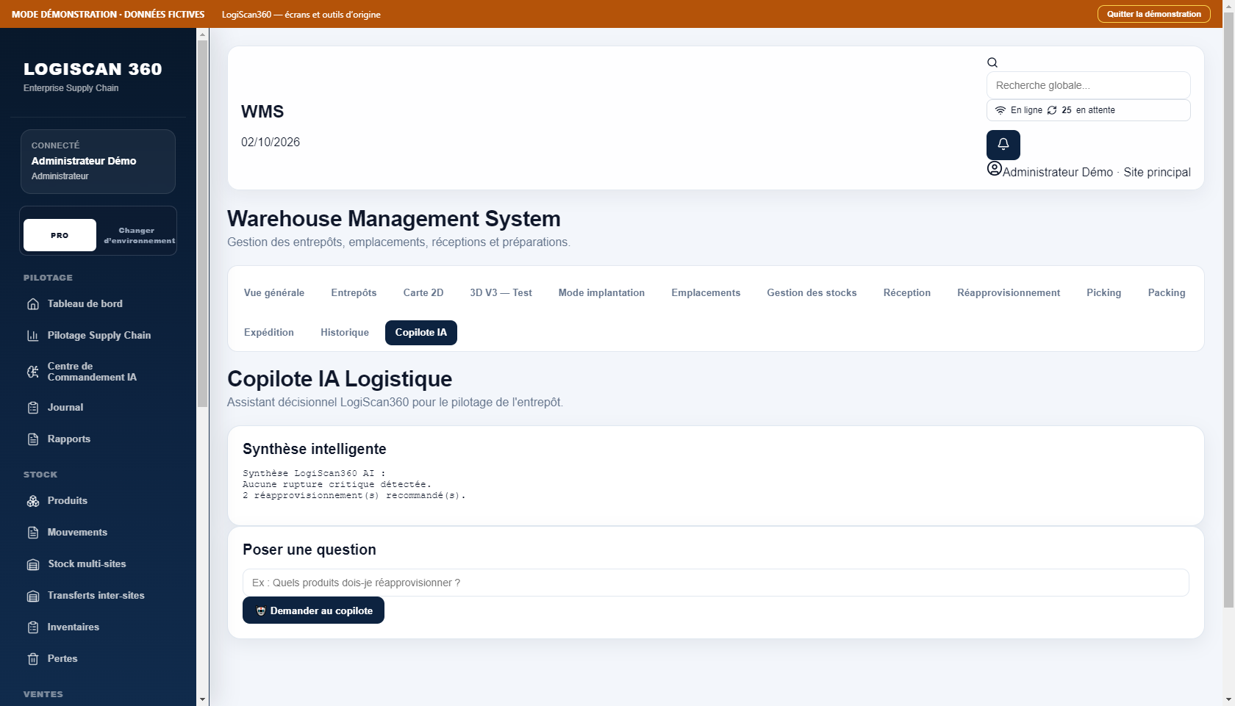Viewport: 1235px width, 706px height.
Task: Click Changer d'environnement switch
Action: pyautogui.click(x=138, y=235)
